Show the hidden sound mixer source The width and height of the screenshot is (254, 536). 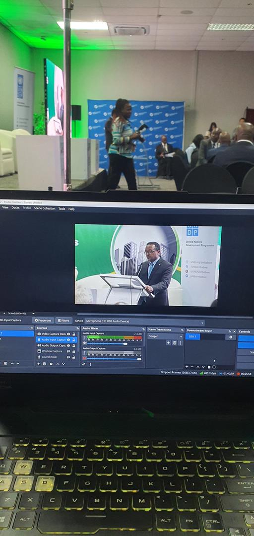(x=68, y=357)
